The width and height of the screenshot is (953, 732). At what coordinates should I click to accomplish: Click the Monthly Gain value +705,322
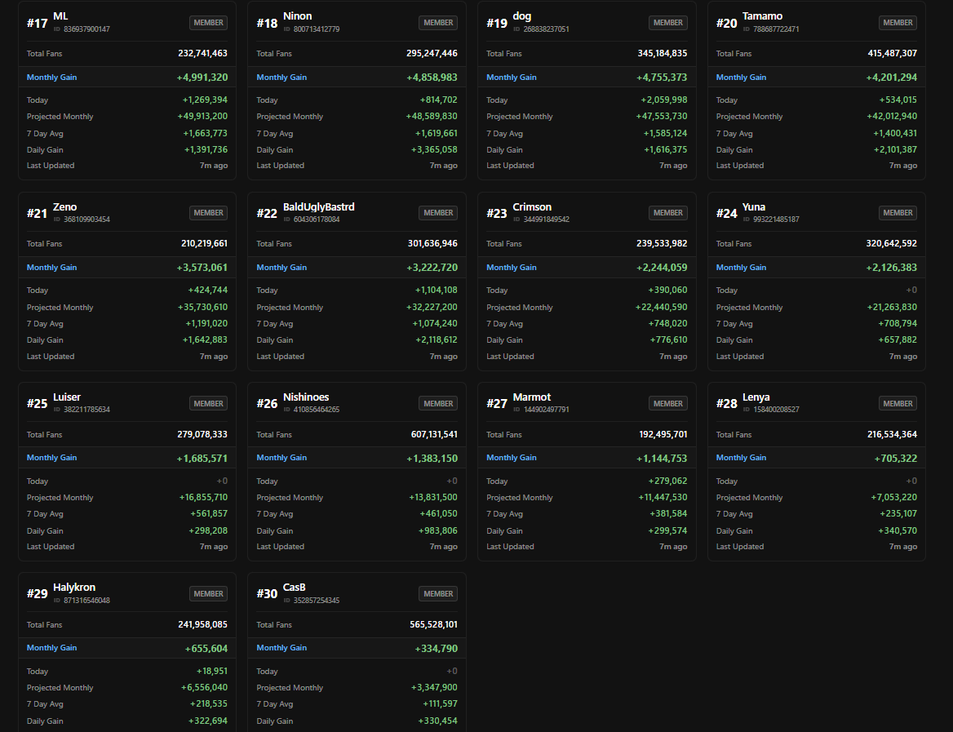point(896,459)
